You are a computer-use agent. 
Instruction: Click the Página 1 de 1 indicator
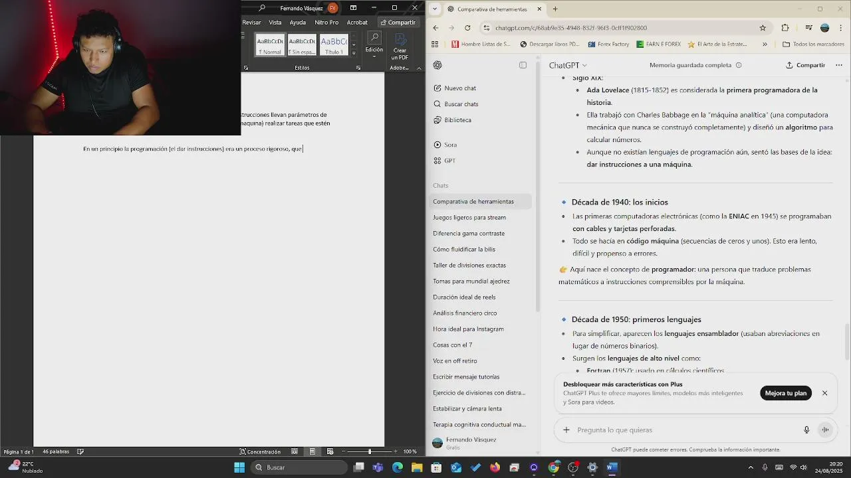tap(19, 451)
